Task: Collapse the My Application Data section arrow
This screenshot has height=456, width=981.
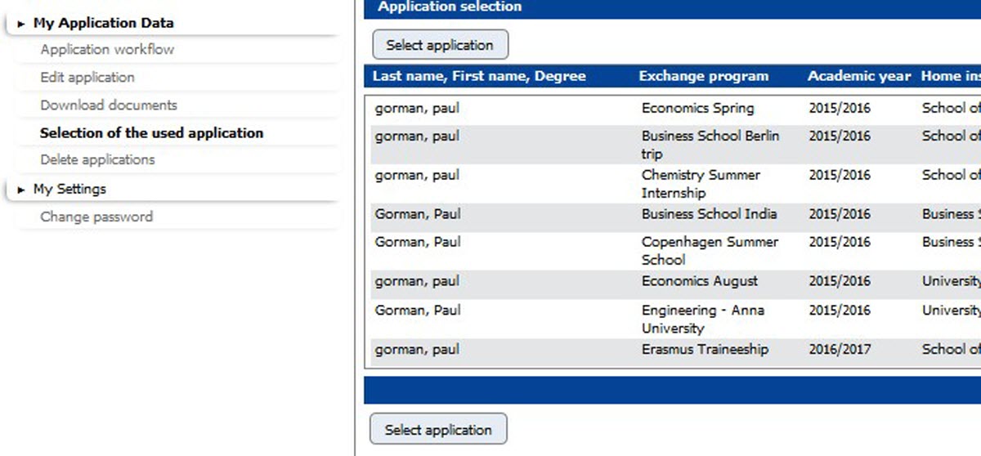Action: click(x=21, y=25)
